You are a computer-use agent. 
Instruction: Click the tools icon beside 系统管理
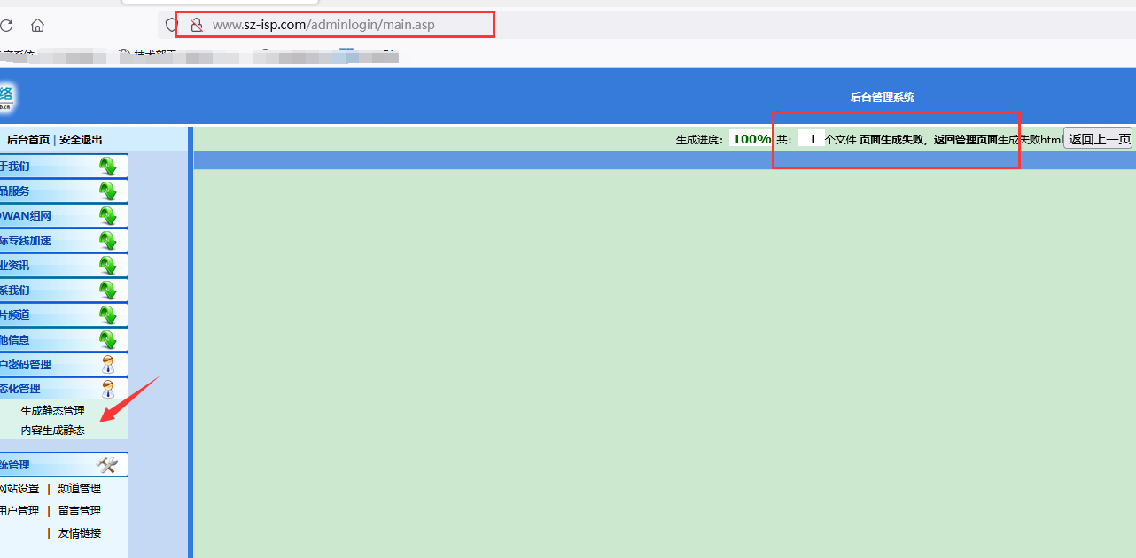click(107, 465)
